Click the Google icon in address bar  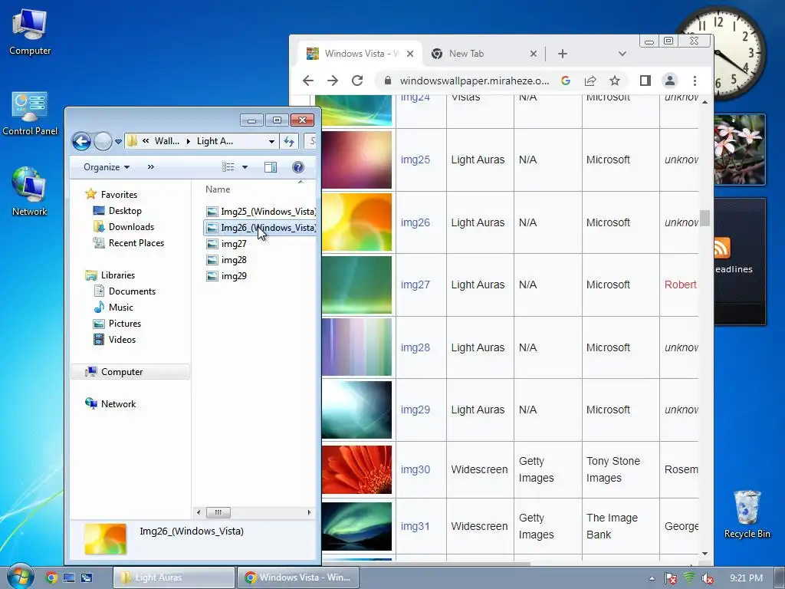(565, 81)
